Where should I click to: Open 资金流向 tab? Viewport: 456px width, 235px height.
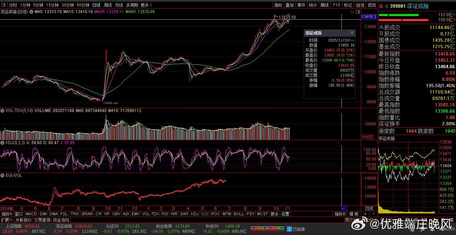(61, 220)
